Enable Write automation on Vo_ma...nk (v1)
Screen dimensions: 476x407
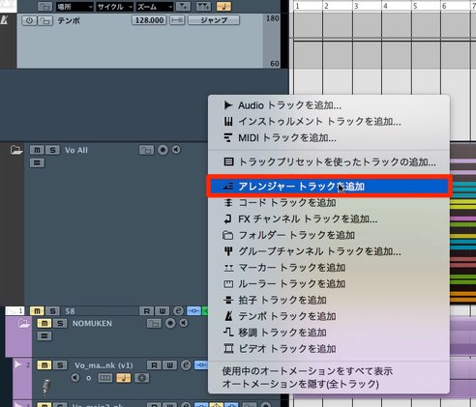[x=169, y=365]
